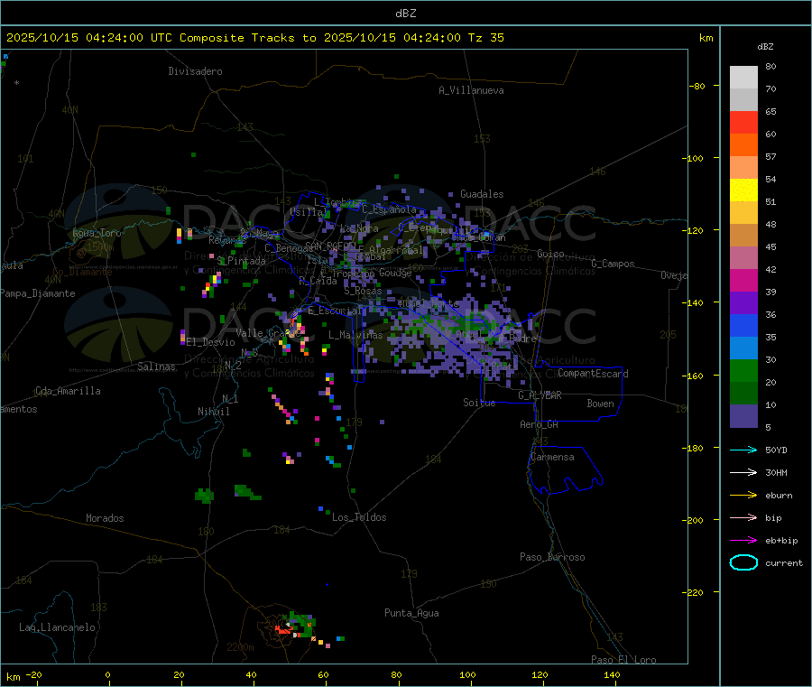The image size is (812, 687).
Task: Click the G_Campos map label
Action: [x=613, y=264]
